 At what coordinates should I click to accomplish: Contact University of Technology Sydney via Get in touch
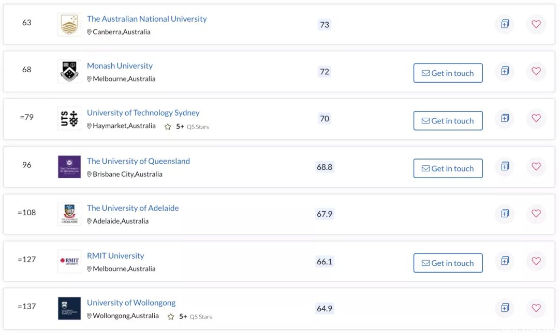pos(448,121)
